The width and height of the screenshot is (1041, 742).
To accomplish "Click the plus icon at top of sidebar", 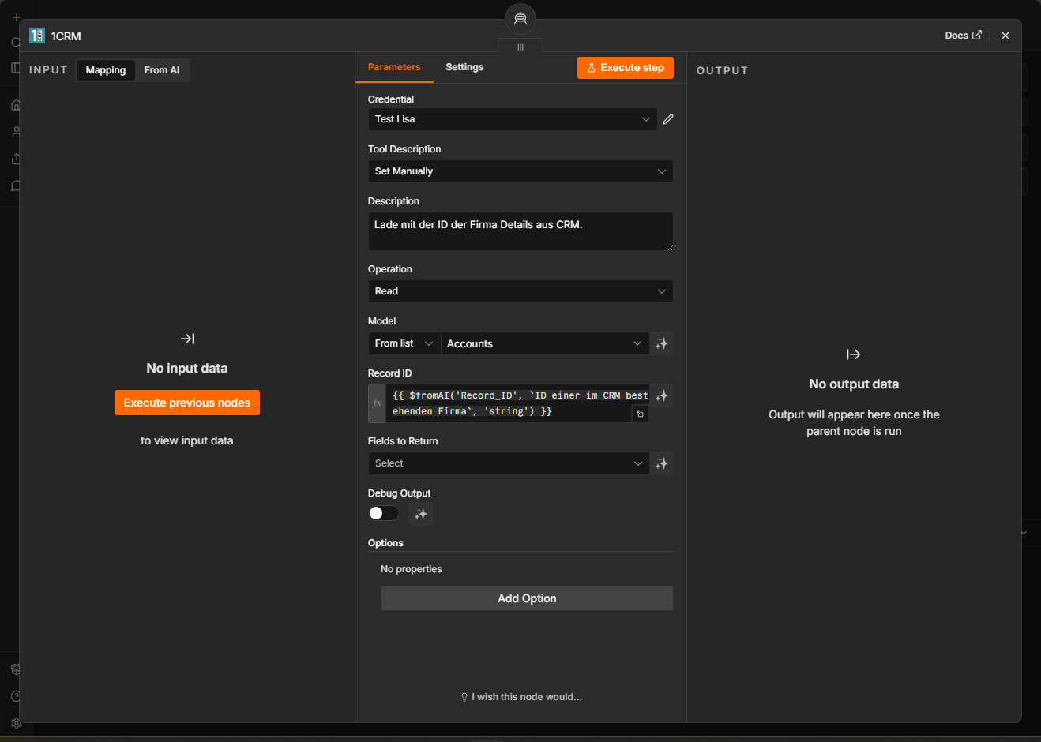I will tap(16, 17).
